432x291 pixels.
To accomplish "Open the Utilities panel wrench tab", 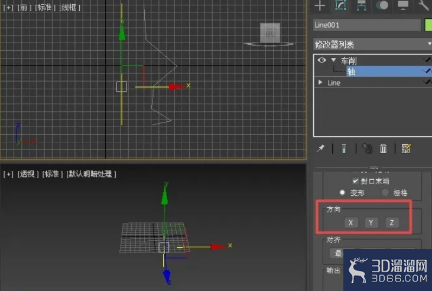I will point(424,5).
